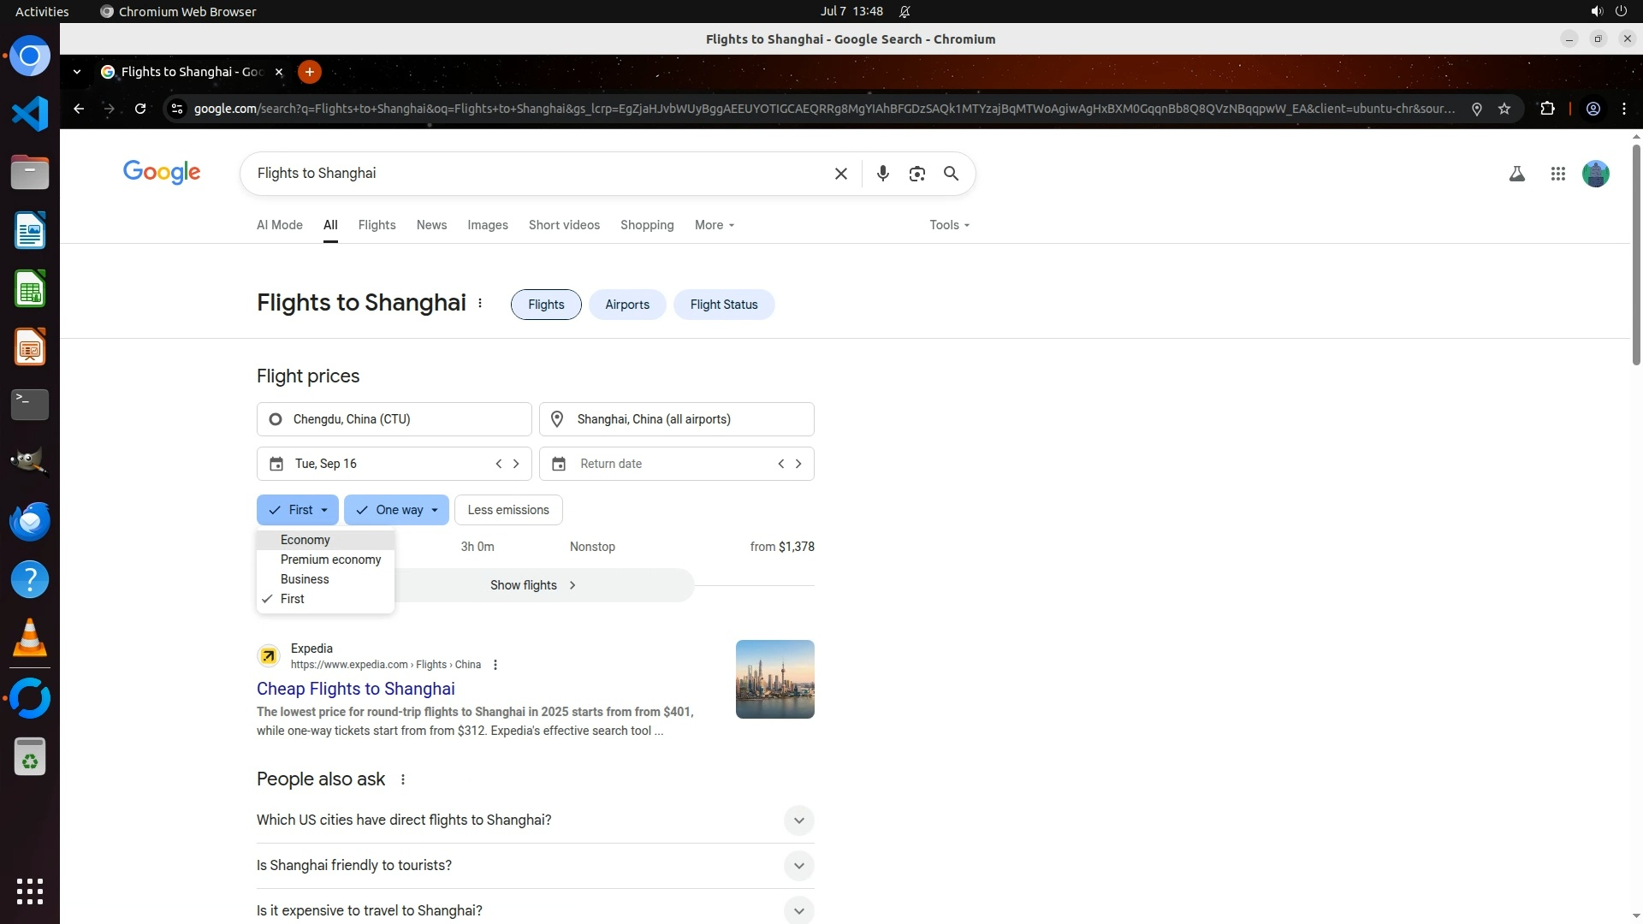The width and height of the screenshot is (1643, 924).
Task: Reload the page
Action: [140, 109]
